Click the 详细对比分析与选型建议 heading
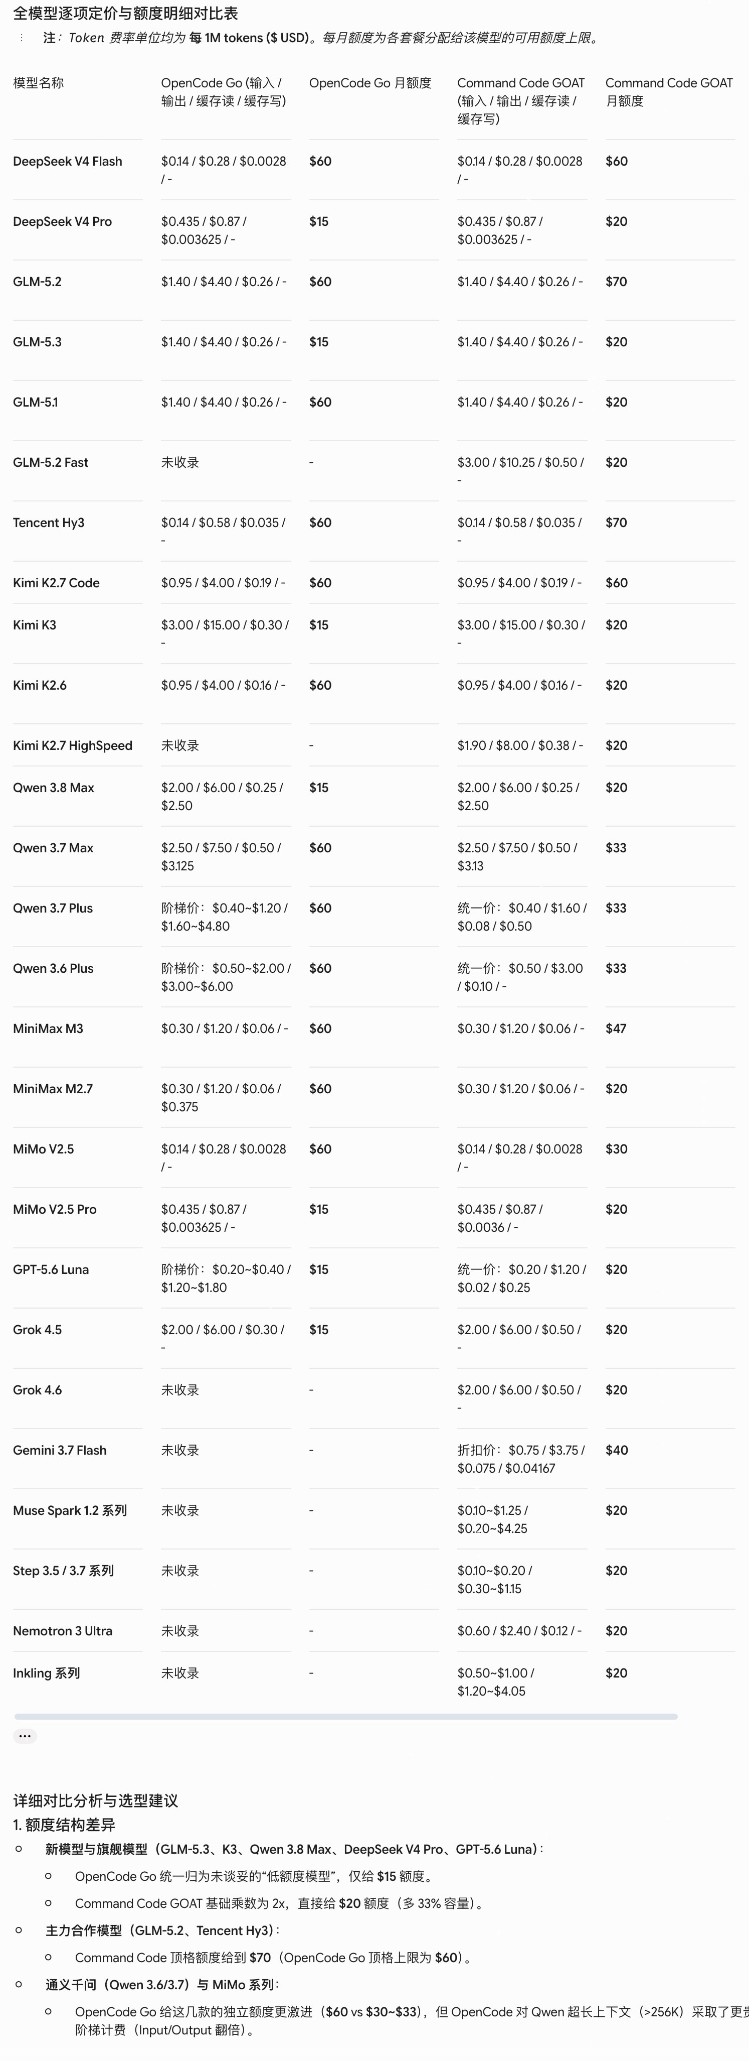The image size is (749, 2061). coord(95,1801)
